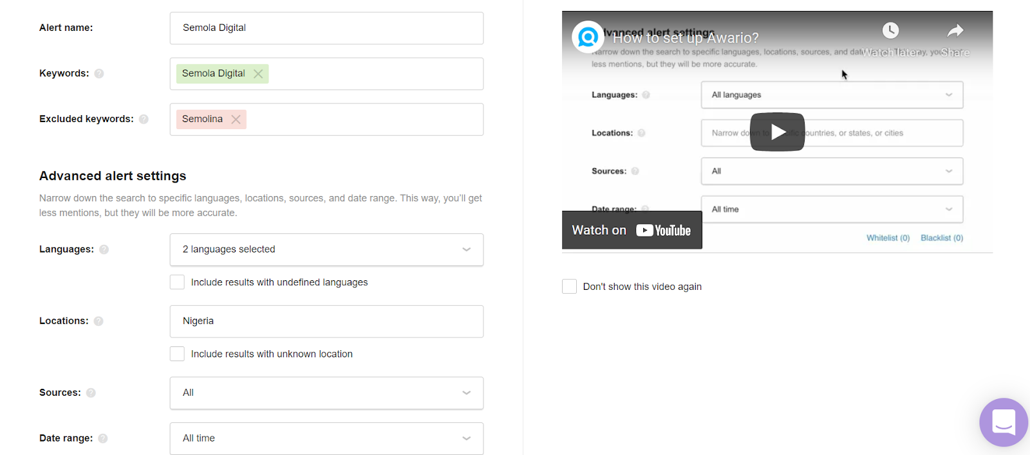This screenshot has width=1030, height=455.
Task: Click the Languages help question icon
Action: pyautogui.click(x=104, y=249)
